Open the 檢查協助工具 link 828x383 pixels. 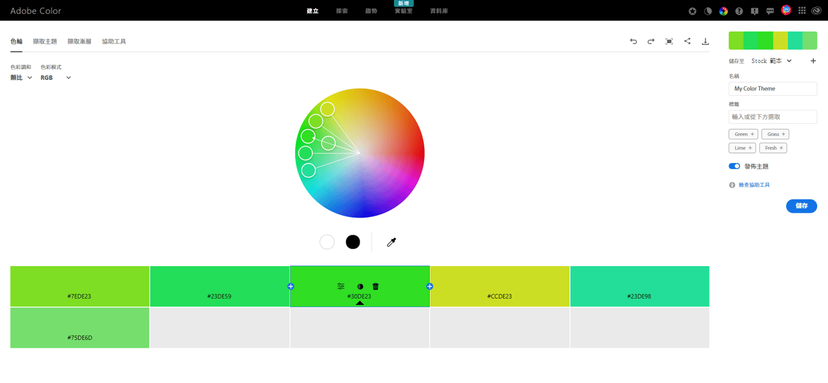pos(754,185)
